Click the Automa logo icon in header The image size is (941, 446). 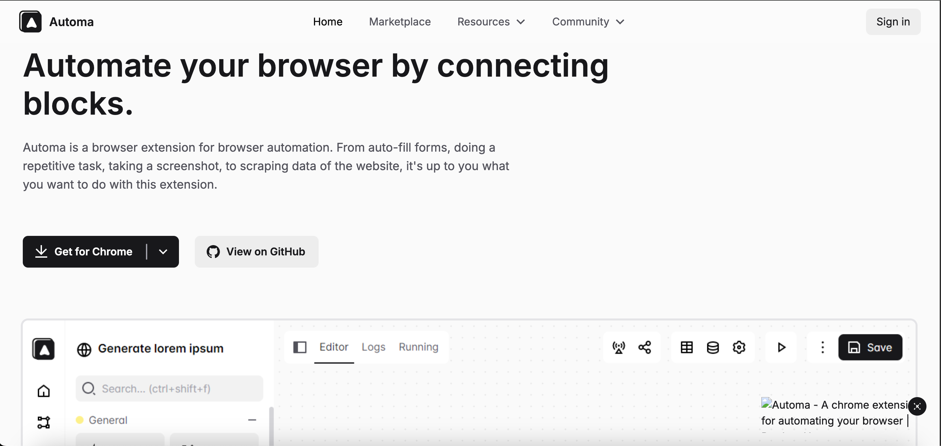point(30,22)
